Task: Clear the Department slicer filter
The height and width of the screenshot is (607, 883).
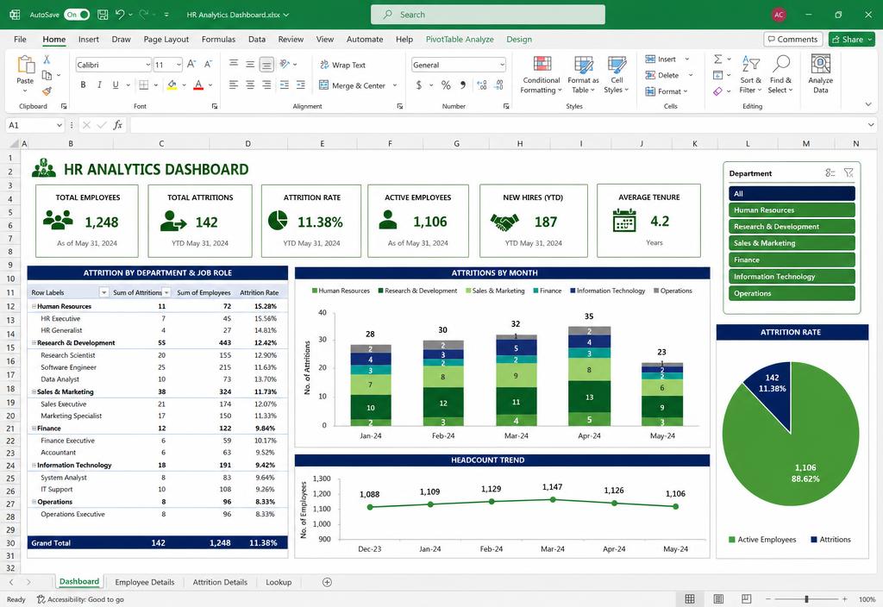Action: [849, 172]
